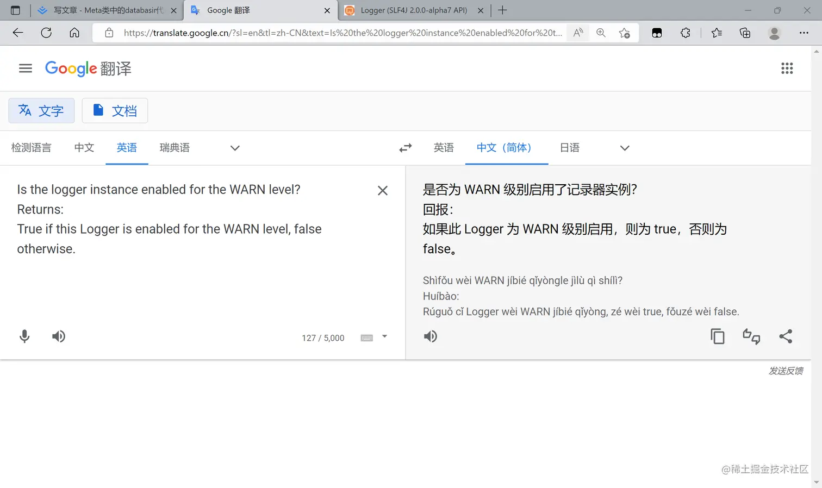
Task: Close the Google 翻译 tab
Action: [327, 10]
